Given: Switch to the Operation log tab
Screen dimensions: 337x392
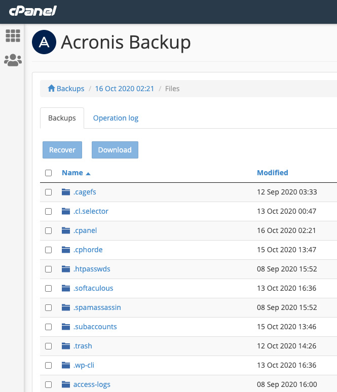Looking at the screenshot, I should [x=116, y=118].
